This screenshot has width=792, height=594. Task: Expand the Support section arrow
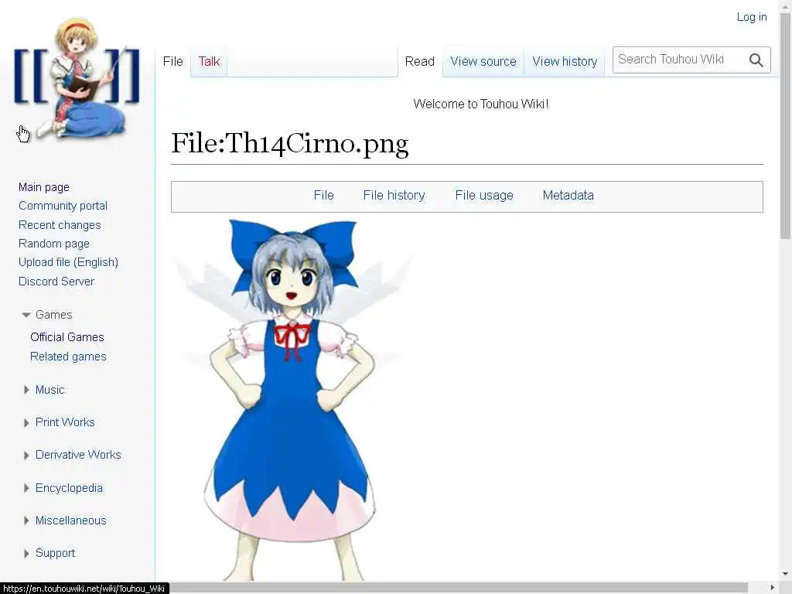click(26, 554)
